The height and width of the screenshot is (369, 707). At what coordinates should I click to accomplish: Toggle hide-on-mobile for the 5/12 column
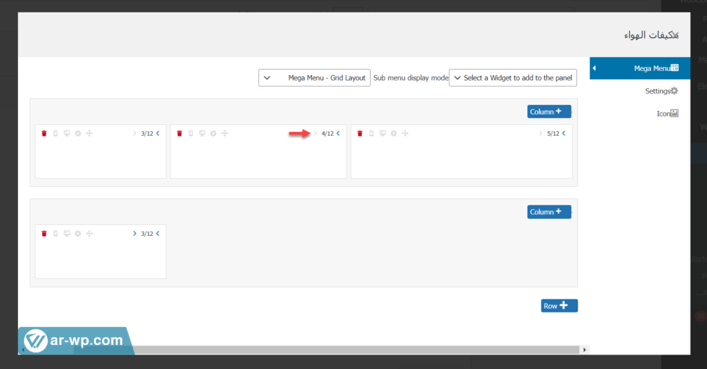tap(371, 133)
